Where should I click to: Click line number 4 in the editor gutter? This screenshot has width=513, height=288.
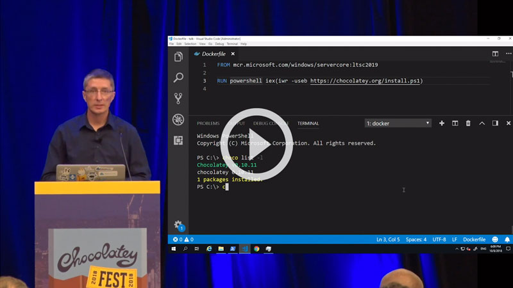(205, 89)
